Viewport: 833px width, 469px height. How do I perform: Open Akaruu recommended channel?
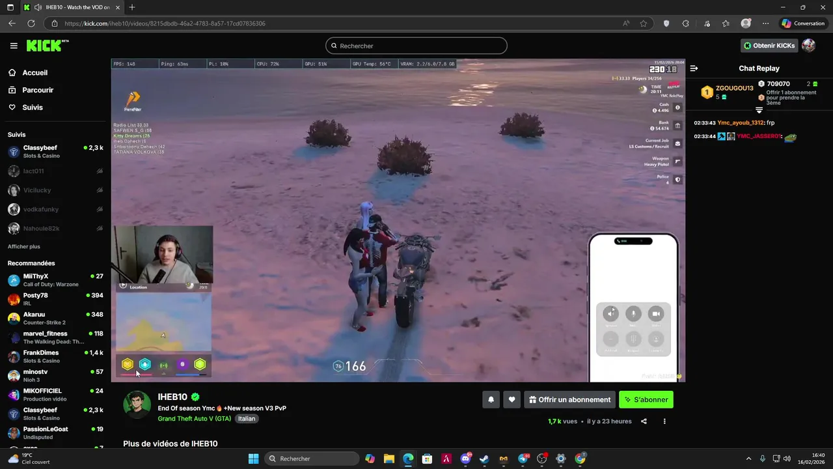(x=55, y=319)
